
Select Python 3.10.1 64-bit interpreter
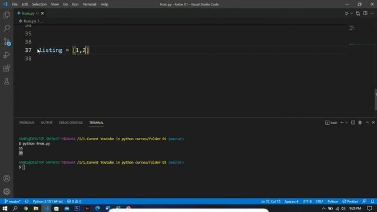tap(48, 201)
